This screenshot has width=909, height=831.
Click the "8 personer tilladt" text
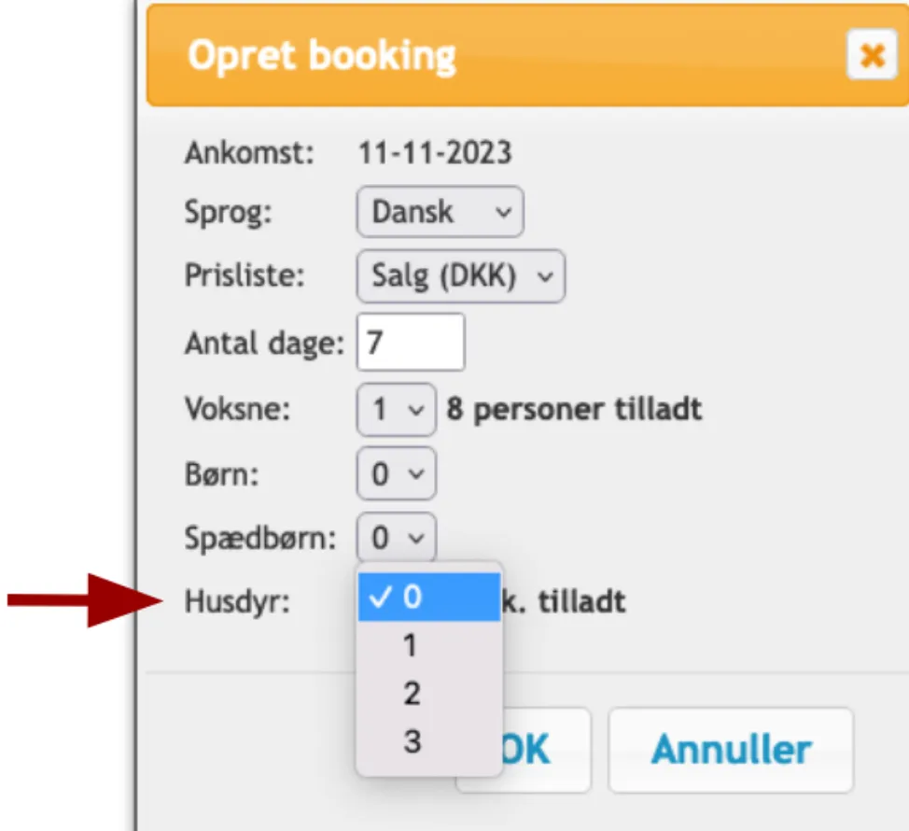pyautogui.click(x=574, y=409)
